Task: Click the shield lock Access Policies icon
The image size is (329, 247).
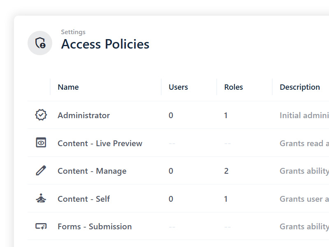Action: tap(40, 43)
